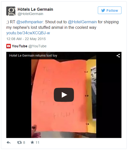Viewport: 128px width, 151px height.
Task: Open the @sethmparker mention link
Action: point(29,22)
